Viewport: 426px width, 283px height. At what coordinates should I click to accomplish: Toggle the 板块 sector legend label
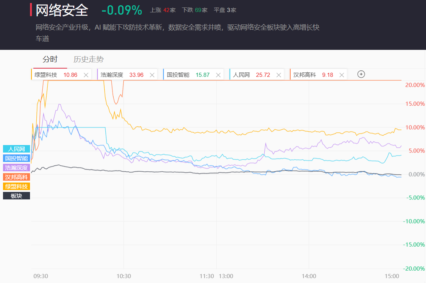(x=16, y=196)
